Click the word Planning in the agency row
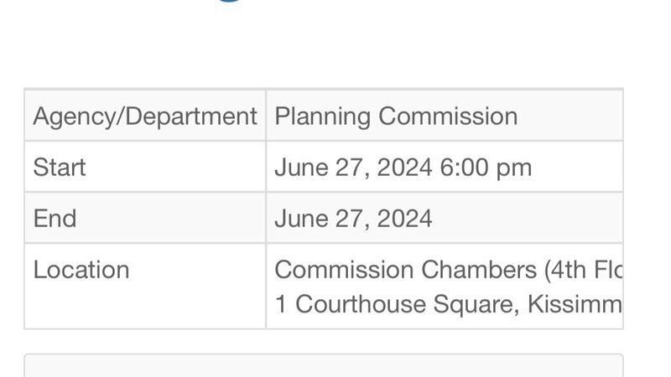671x377 pixels. click(323, 116)
